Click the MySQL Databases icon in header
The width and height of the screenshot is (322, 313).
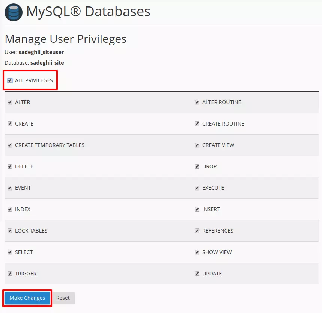coord(14,12)
